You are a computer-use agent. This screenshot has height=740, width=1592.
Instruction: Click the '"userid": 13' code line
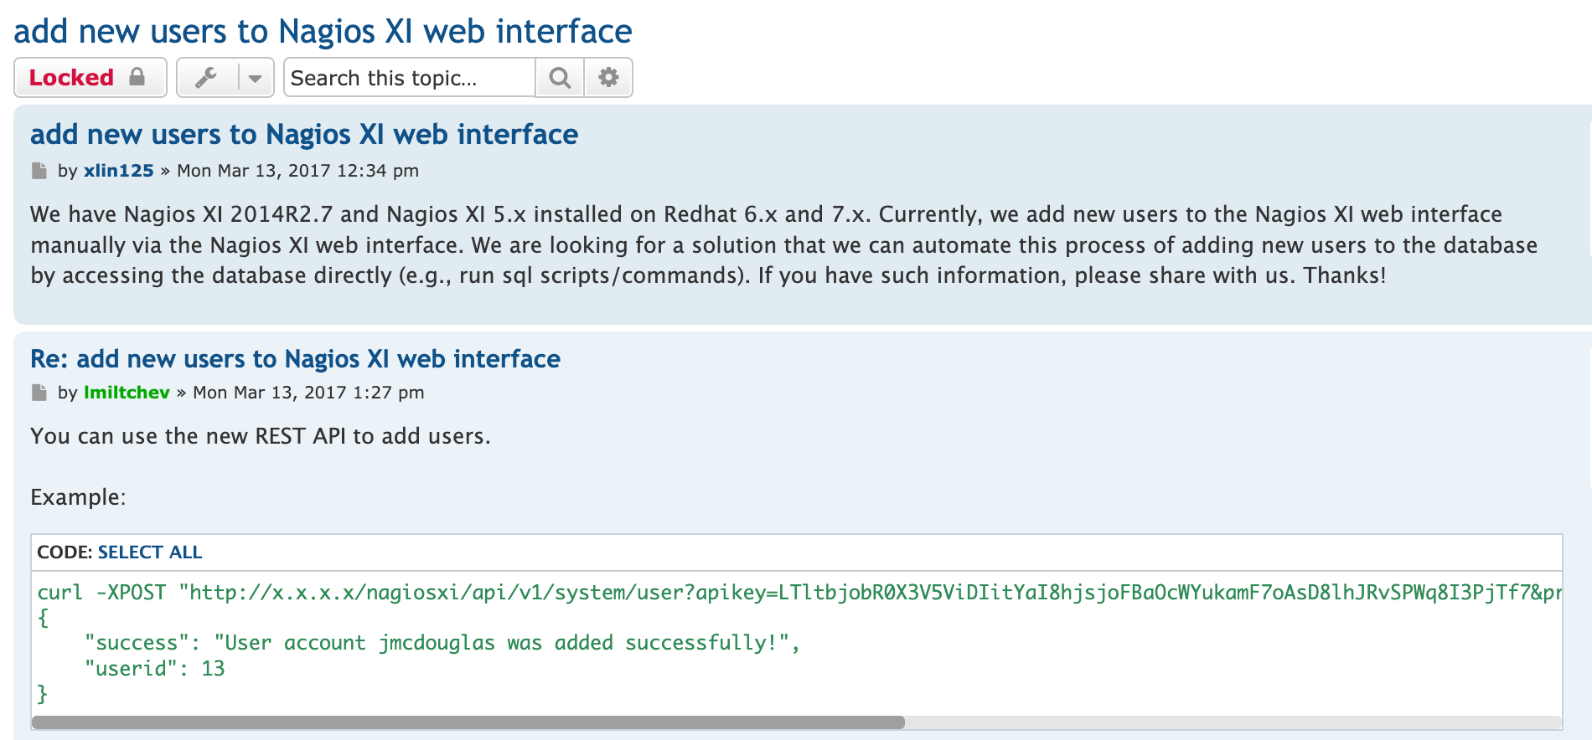pyautogui.click(x=154, y=669)
